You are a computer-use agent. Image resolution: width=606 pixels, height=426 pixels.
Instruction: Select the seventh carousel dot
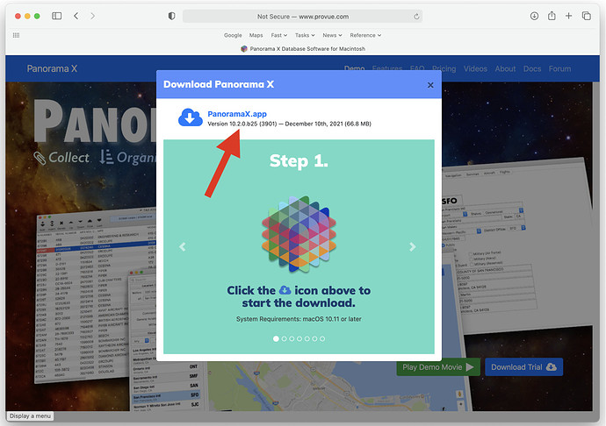click(x=322, y=339)
